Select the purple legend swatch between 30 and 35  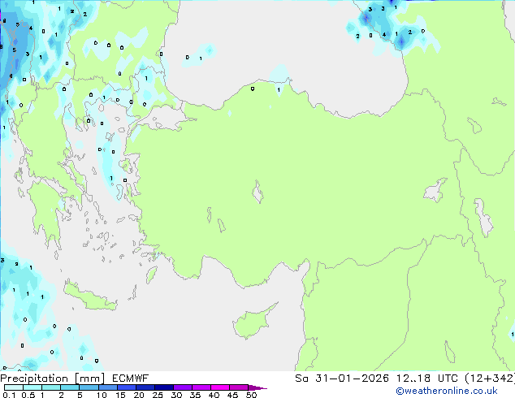[183, 387]
